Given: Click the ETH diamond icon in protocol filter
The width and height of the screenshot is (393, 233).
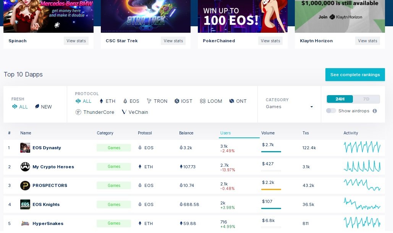Looking at the screenshot, I should (x=101, y=101).
